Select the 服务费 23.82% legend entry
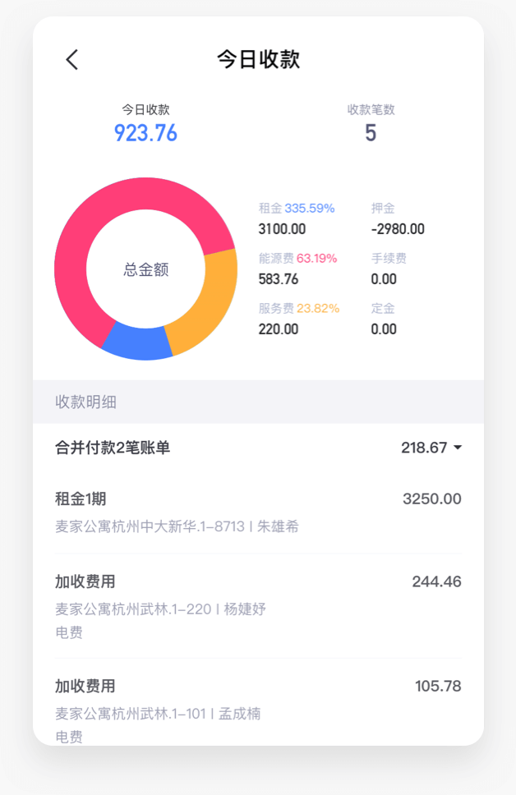Screen dimensions: 516x795 tap(299, 319)
